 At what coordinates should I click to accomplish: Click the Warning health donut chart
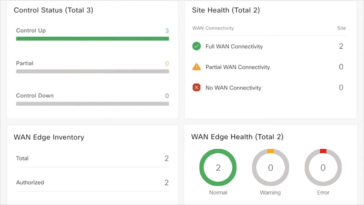click(x=270, y=168)
